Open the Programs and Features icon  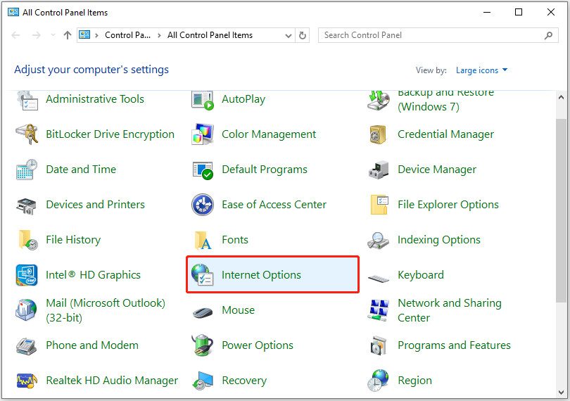[x=379, y=345]
